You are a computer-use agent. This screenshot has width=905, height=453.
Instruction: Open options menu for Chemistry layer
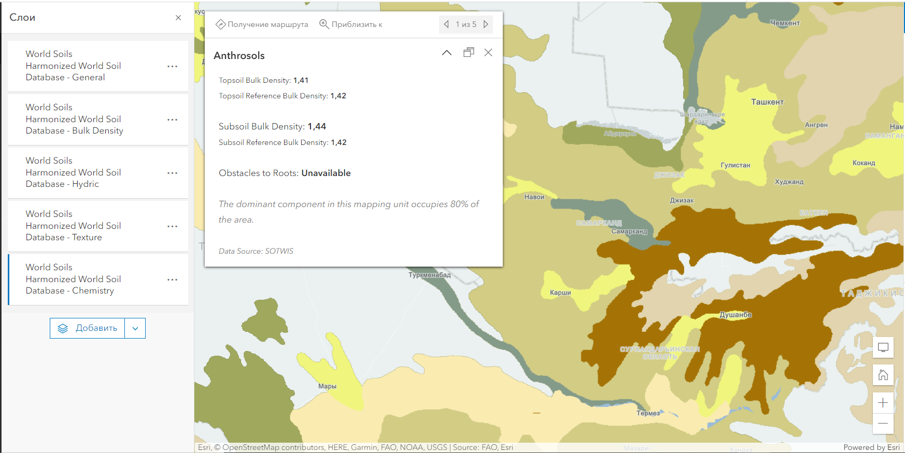point(172,280)
